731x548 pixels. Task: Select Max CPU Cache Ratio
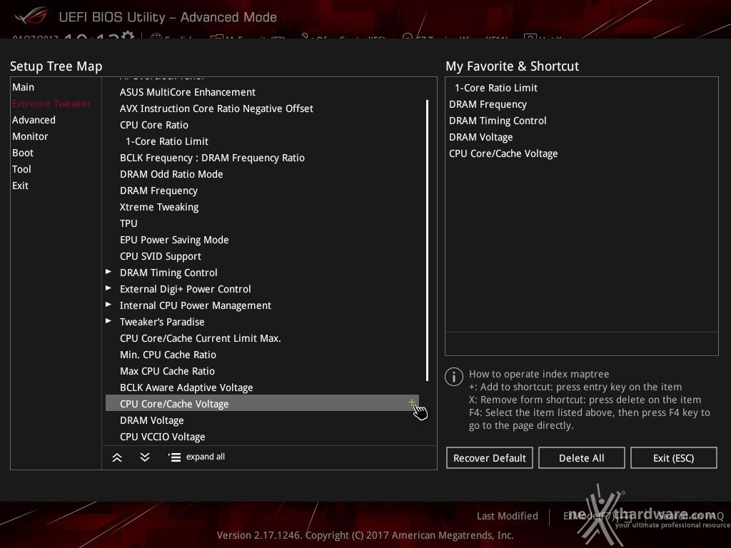(167, 371)
